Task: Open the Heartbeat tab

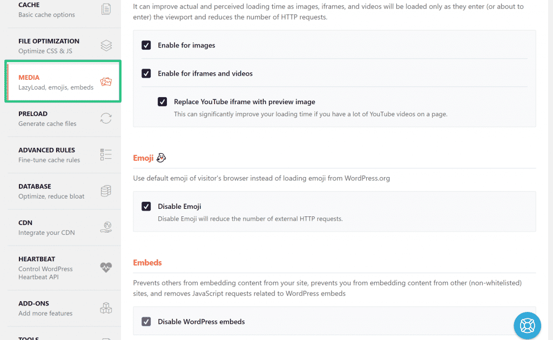Action: (x=64, y=268)
